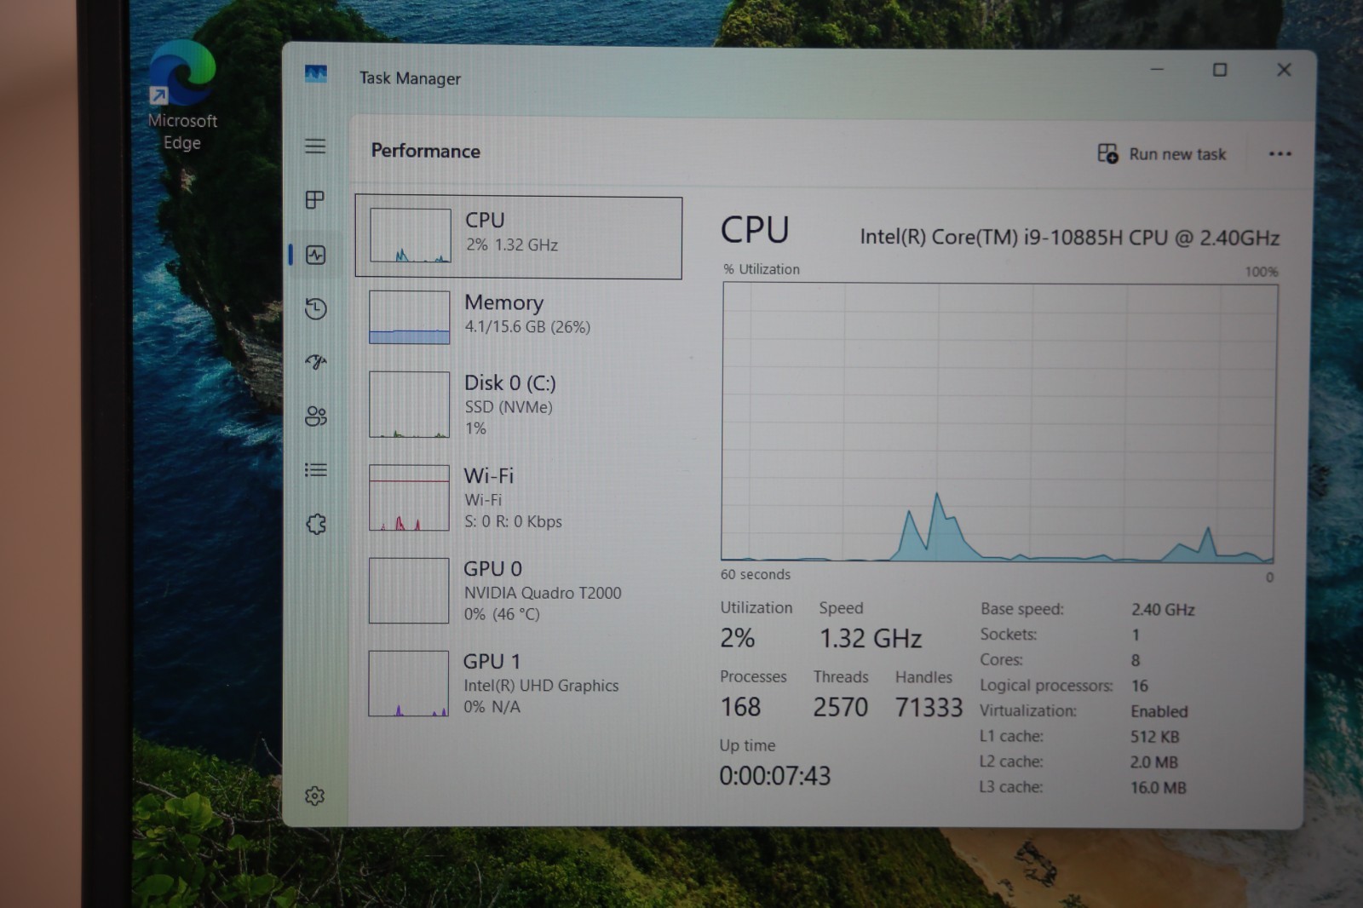
Task: Click the Task Manager app icon
Action: [315, 74]
